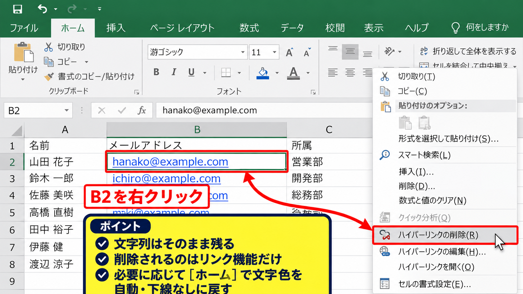Open the font name dropdown
523x294 pixels.
click(243, 52)
